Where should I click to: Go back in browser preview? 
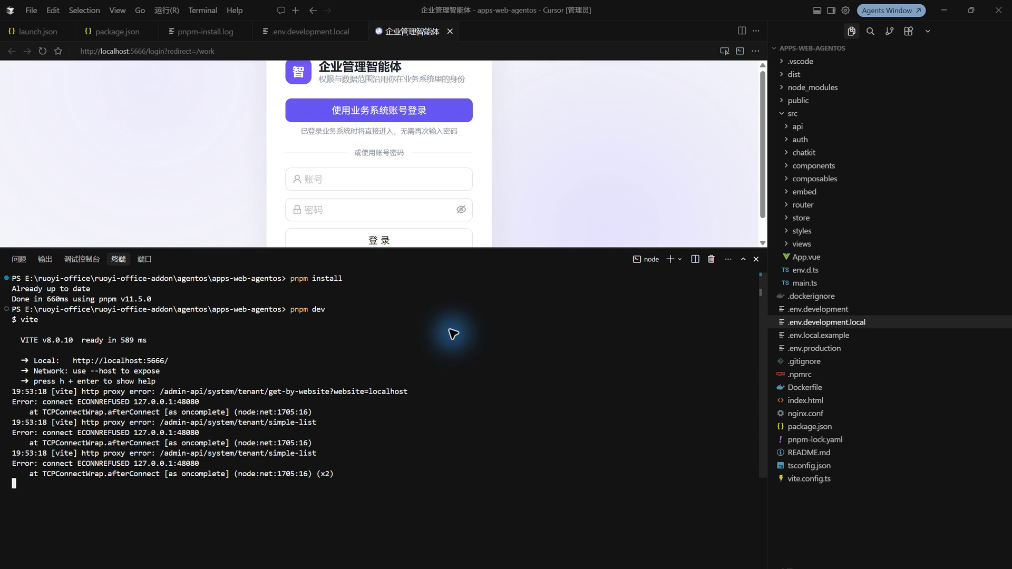pyautogui.click(x=12, y=51)
